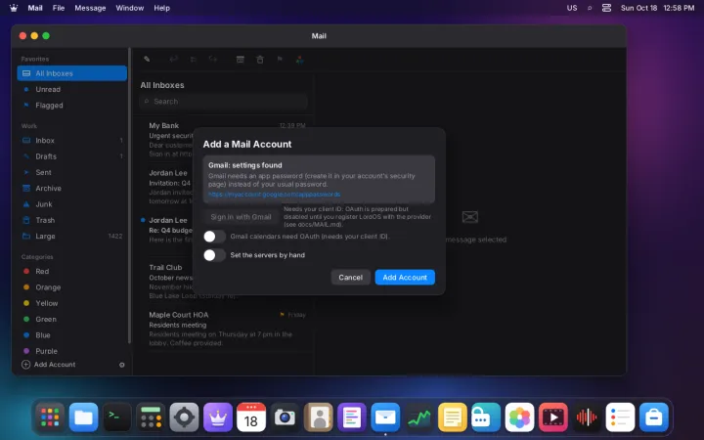Open the File menu

click(59, 8)
